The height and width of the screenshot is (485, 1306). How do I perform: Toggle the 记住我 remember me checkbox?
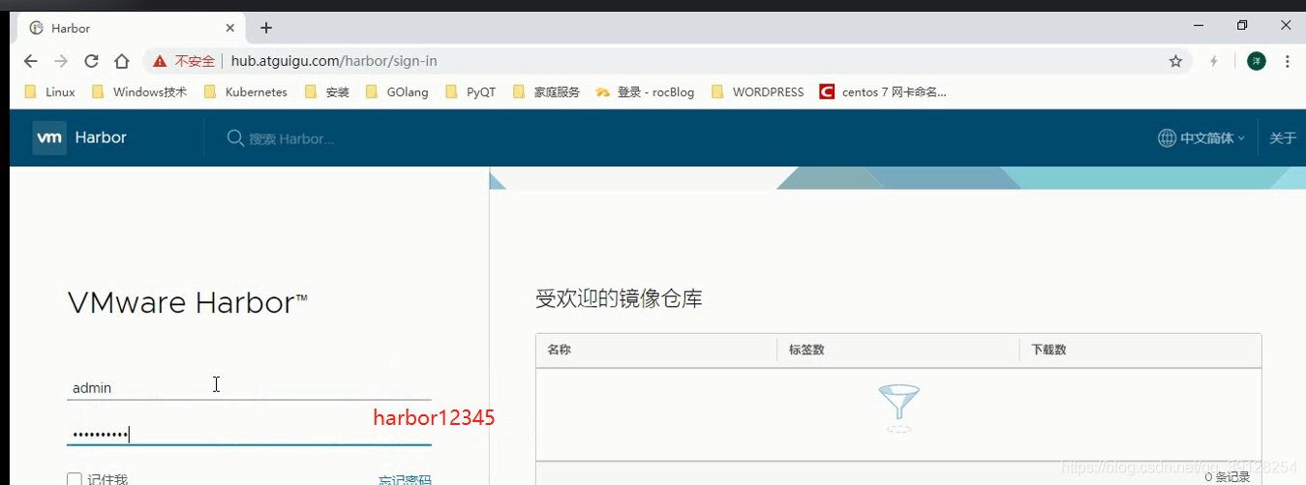click(x=75, y=479)
